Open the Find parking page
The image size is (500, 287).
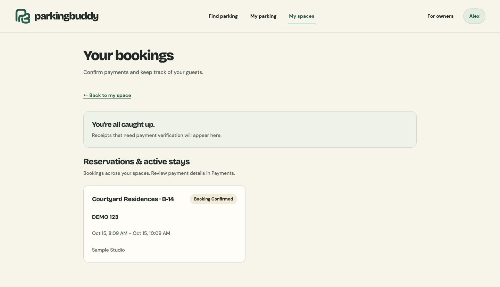tap(223, 16)
